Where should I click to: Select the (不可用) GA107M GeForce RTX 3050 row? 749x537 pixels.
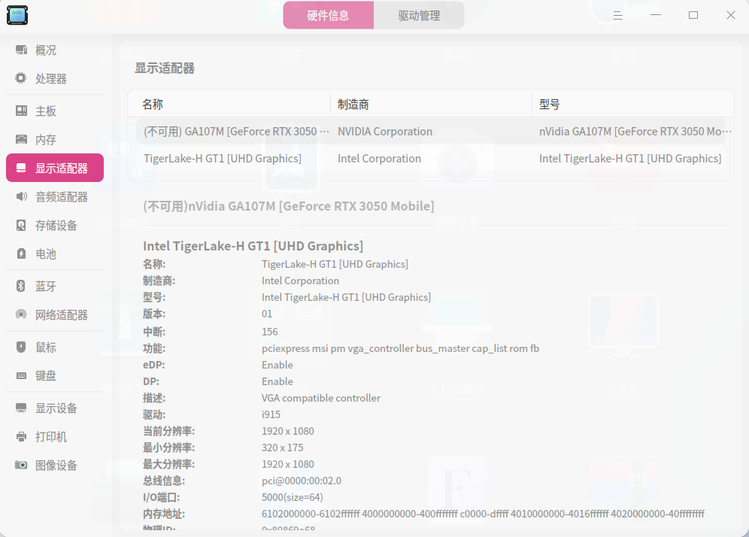coord(431,132)
